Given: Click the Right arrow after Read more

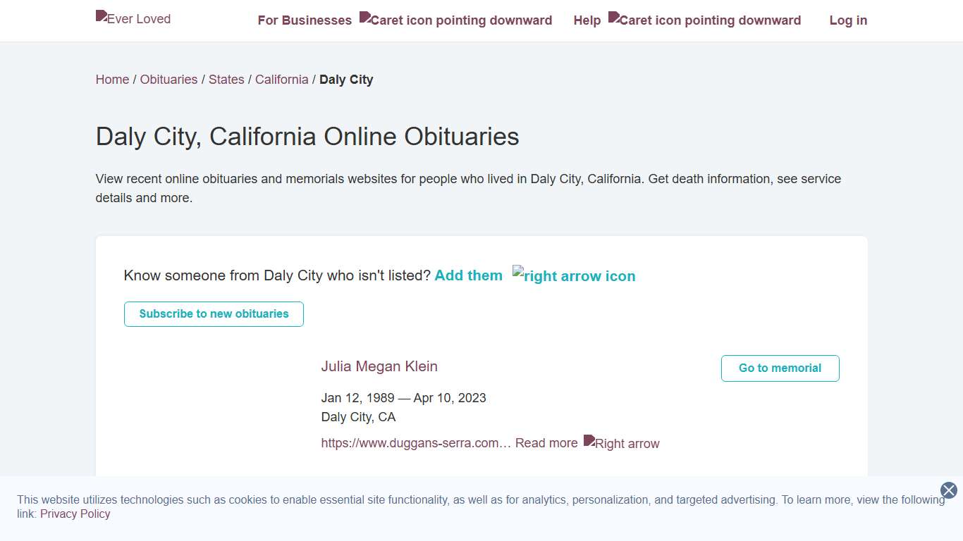Looking at the screenshot, I should pos(622,443).
